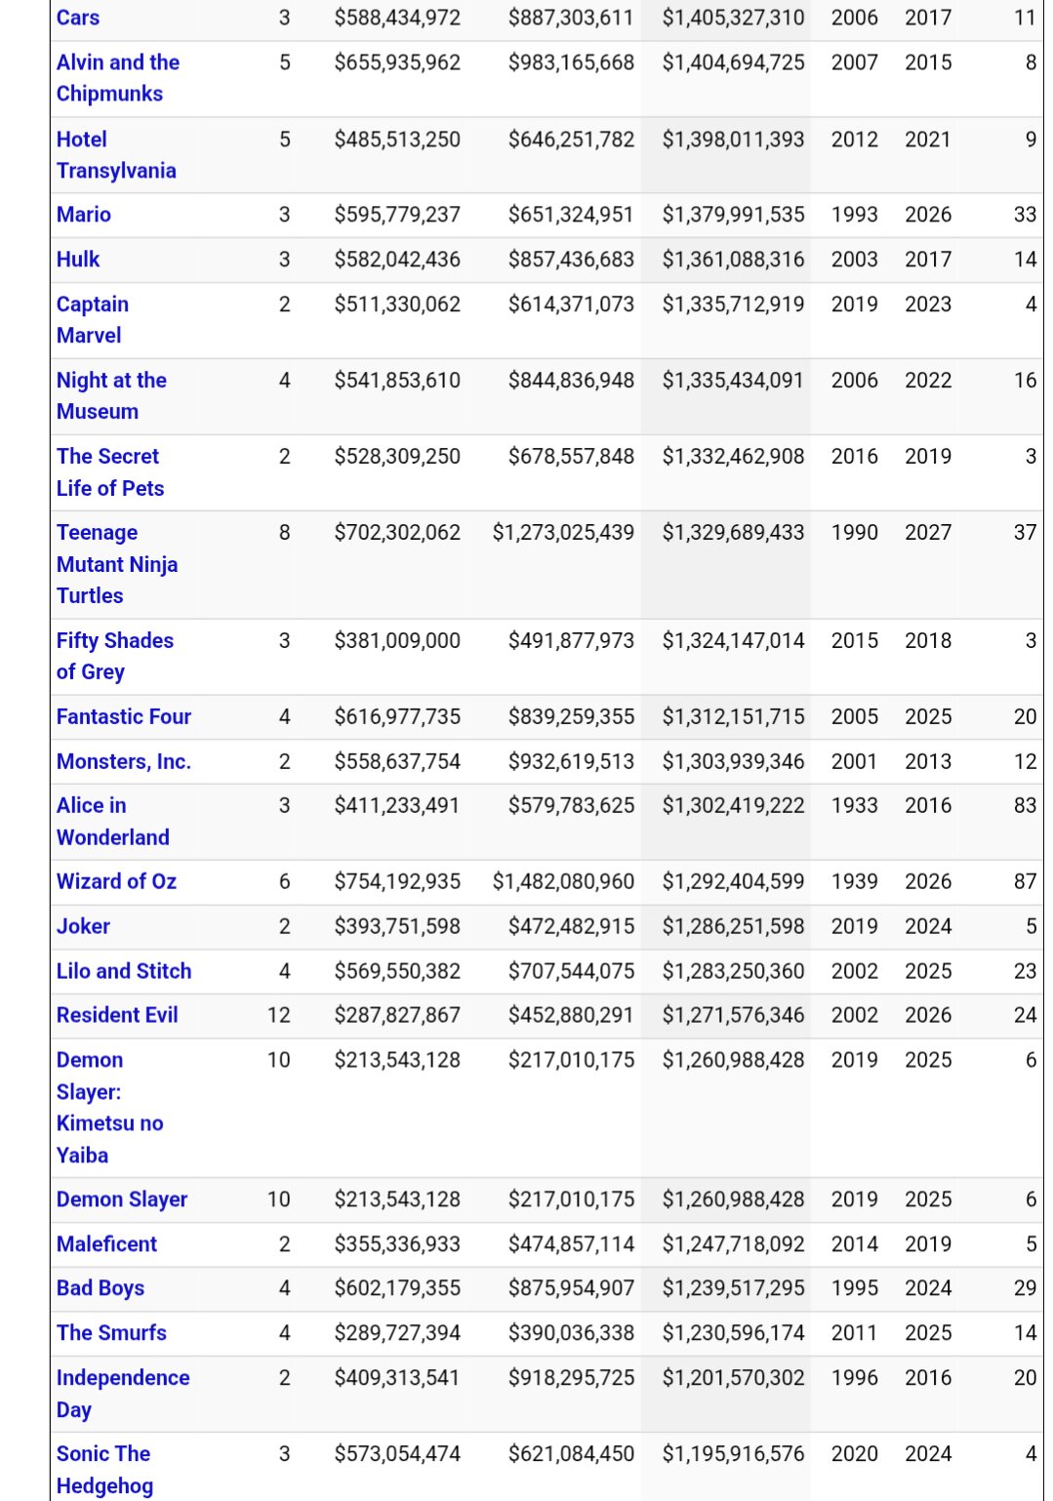This screenshot has height=1501, width=1053.
Task: Click Night at the Museum link
Action: point(111,381)
